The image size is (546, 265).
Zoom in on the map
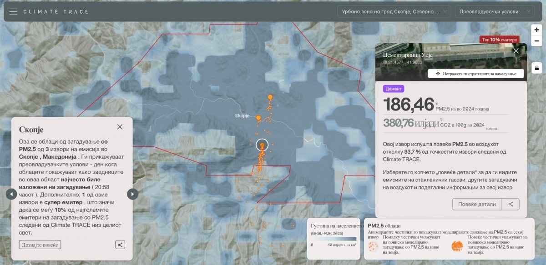[537, 30]
